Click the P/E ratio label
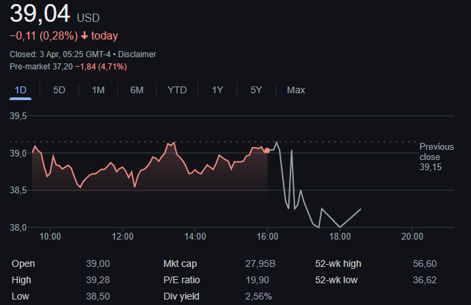 [181, 280]
